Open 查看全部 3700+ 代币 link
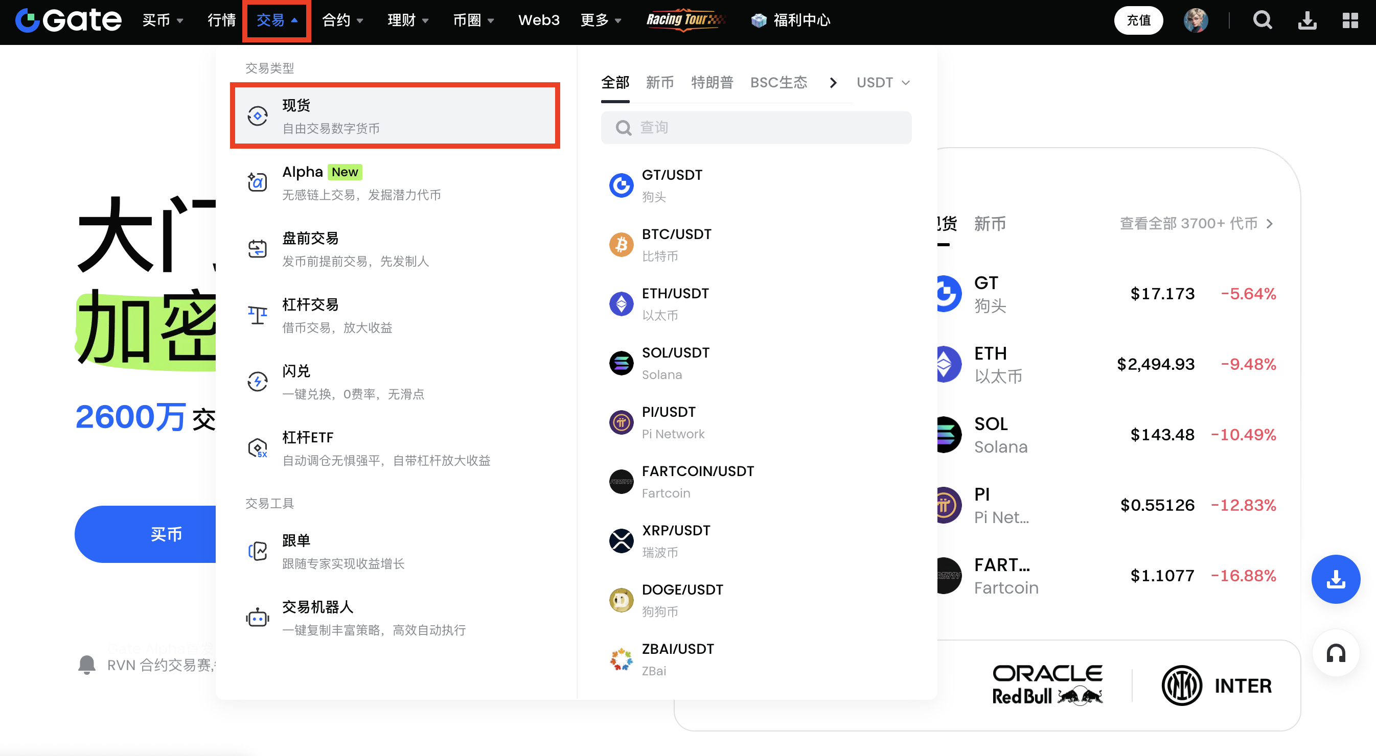This screenshot has height=756, width=1376. pos(1196,223)
